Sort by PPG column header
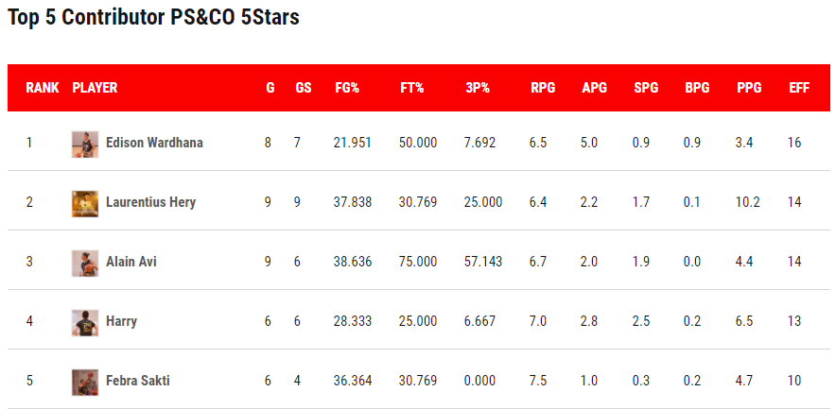 point(749,88)
